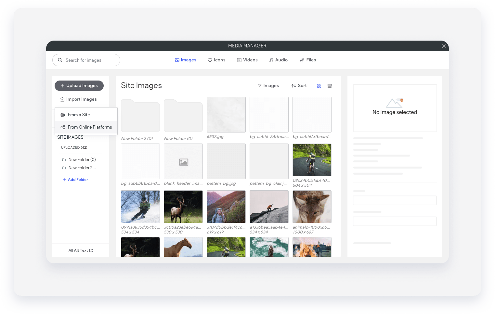Close the Media Manager dialog
This screenshot has height=315, width=495.
[444, 46]
